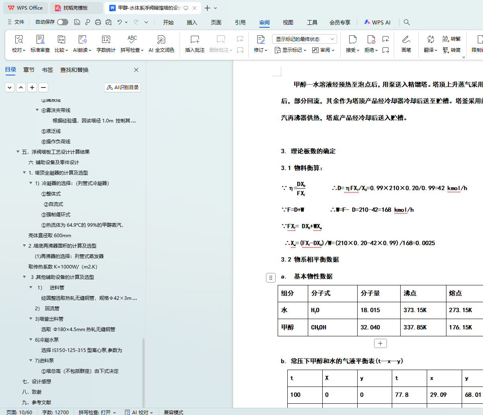Collapse the 3)塔釜出料管 node

click(31, 319)
